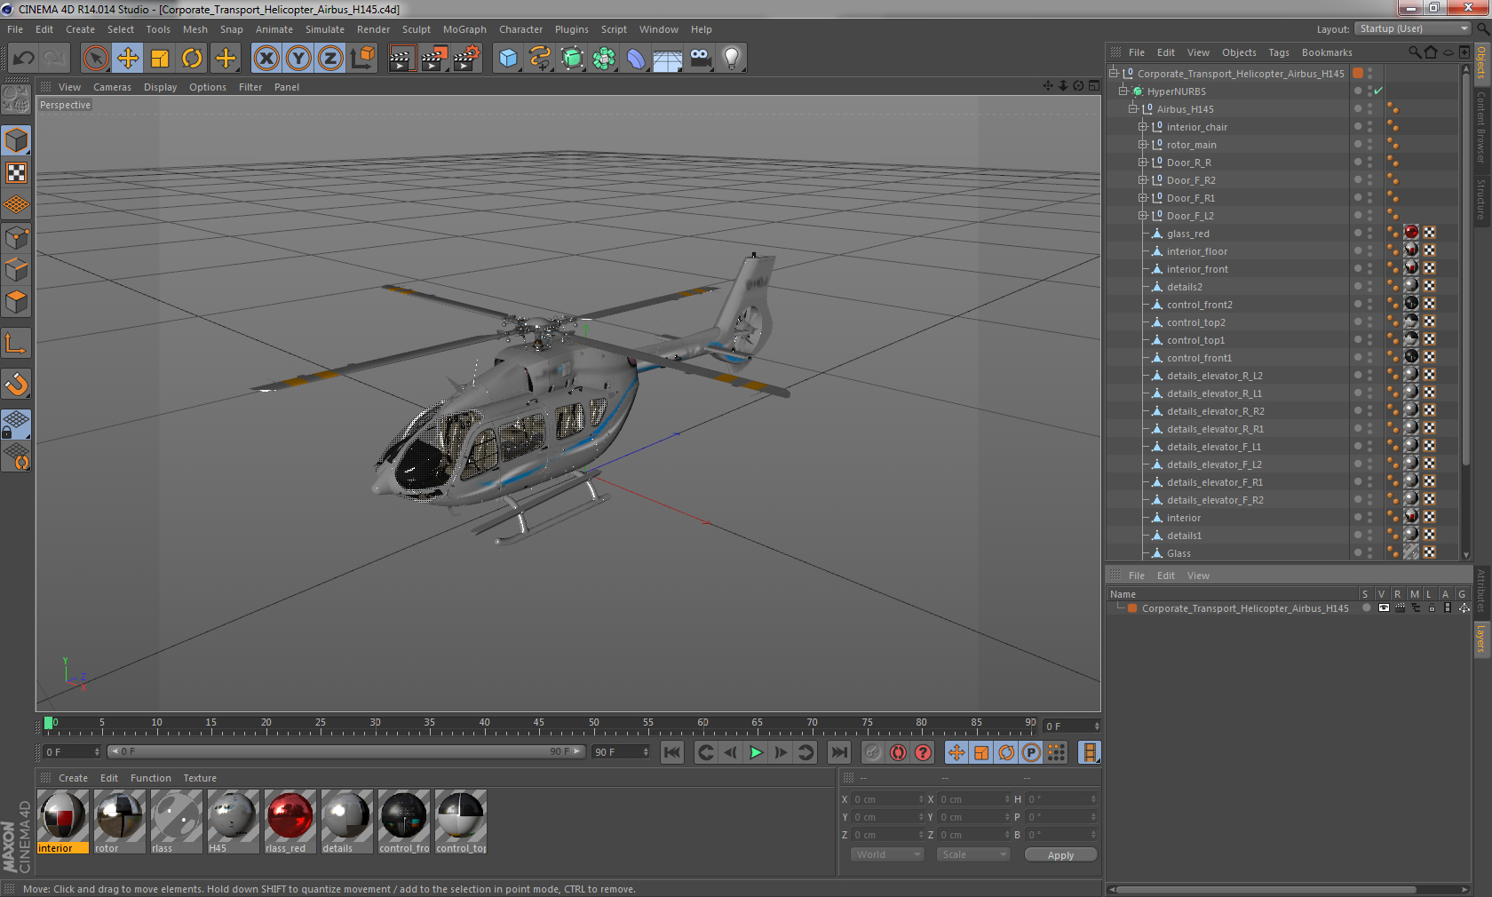Select the Live Selection tool

click(x=95, y=59)
